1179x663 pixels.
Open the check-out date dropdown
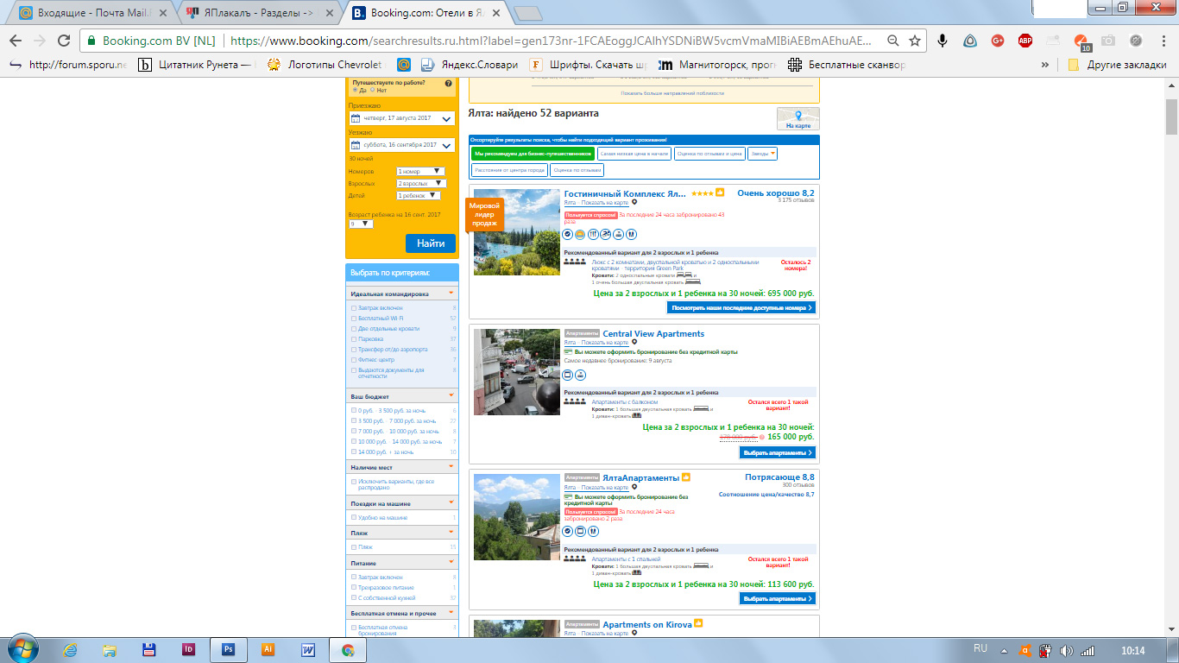(401, 145)
